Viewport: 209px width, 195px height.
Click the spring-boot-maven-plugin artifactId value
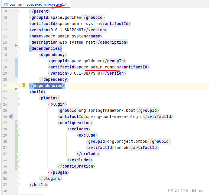[x=114, y=117]
